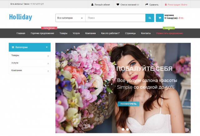Open Услуги in the navigation bar
Image resolution: width=200 pixels, height=136 pixels.
(76, 33)
